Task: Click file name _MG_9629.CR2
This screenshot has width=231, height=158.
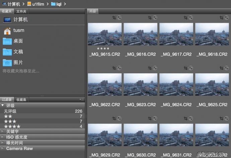Action: (x=105, y=155)
